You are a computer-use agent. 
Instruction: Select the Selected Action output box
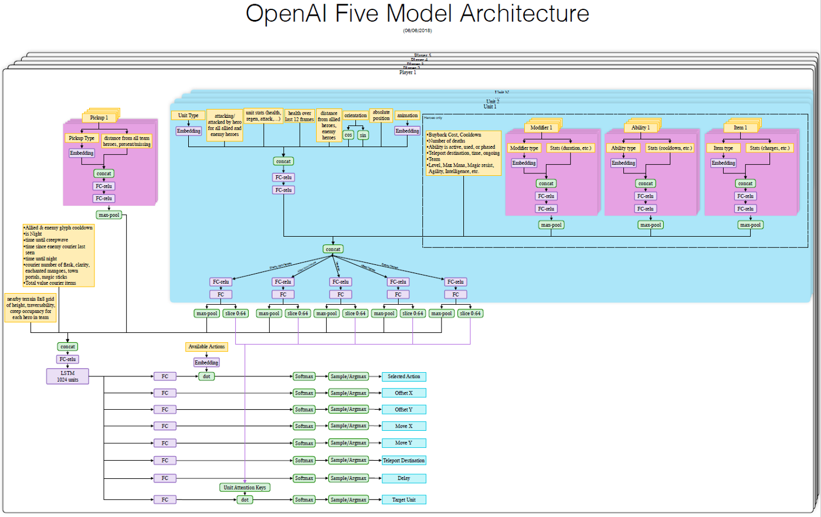pyautogui.click(x=403, y=376)
